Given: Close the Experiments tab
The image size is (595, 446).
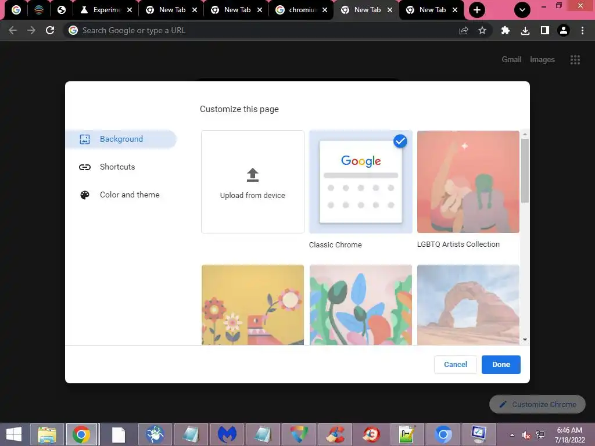Looking at the screenshot, I should point(130,10).
